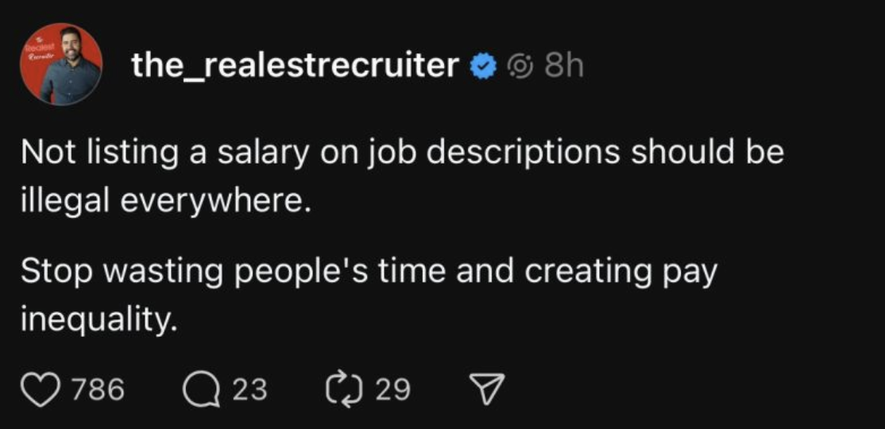The image size is (885, 429).
Task: Repost using the circular arrows icon
Action: [x=342, y=389]
